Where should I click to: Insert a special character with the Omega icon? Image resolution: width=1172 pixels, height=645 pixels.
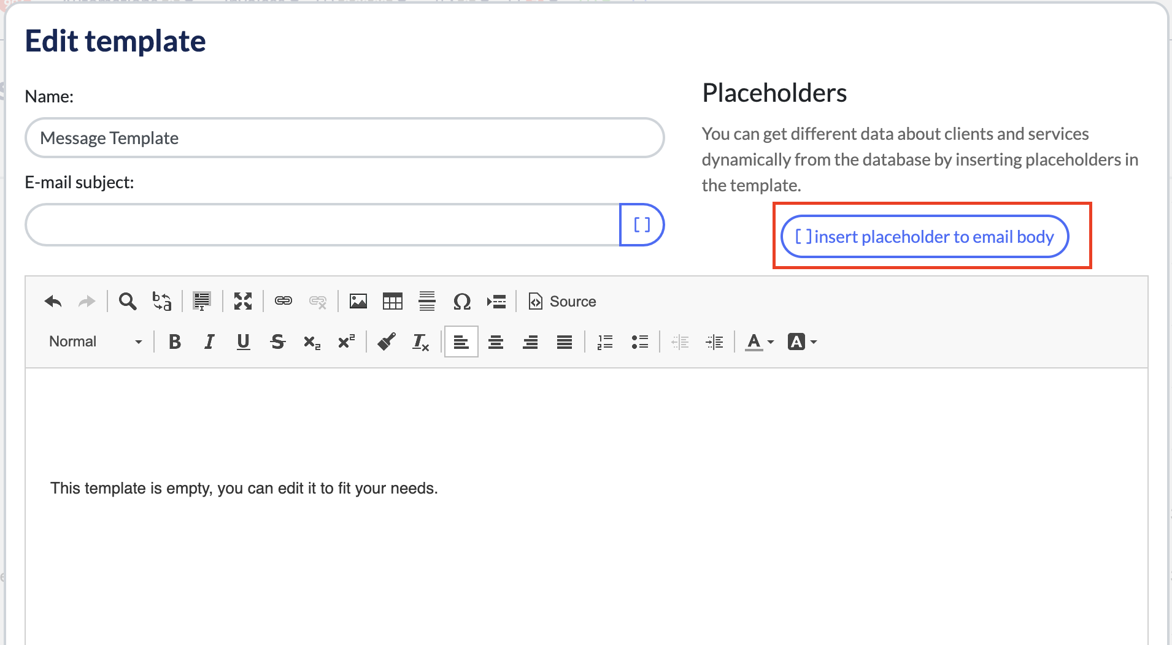click(462, 301)
